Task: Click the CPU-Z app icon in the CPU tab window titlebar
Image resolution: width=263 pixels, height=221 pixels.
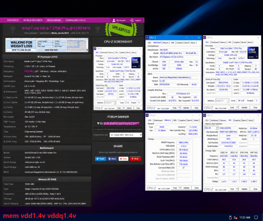Action: point(205,37)
